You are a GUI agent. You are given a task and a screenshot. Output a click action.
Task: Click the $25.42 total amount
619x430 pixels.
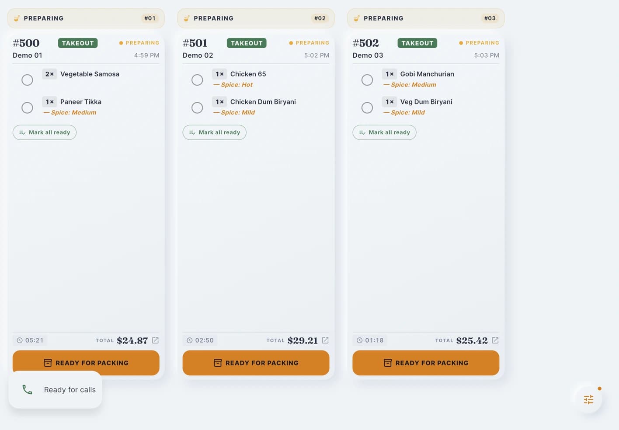click(472, 341)
